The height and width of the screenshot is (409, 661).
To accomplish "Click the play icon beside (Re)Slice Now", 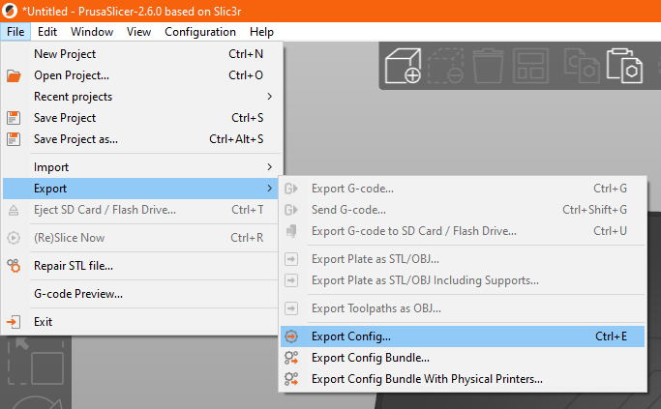I will (x=14, y=238).
